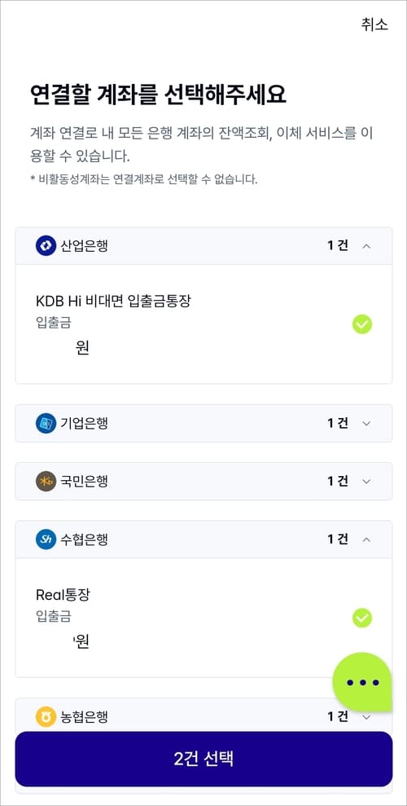Expand the 국민은행 account list

(x=366, y=482)
